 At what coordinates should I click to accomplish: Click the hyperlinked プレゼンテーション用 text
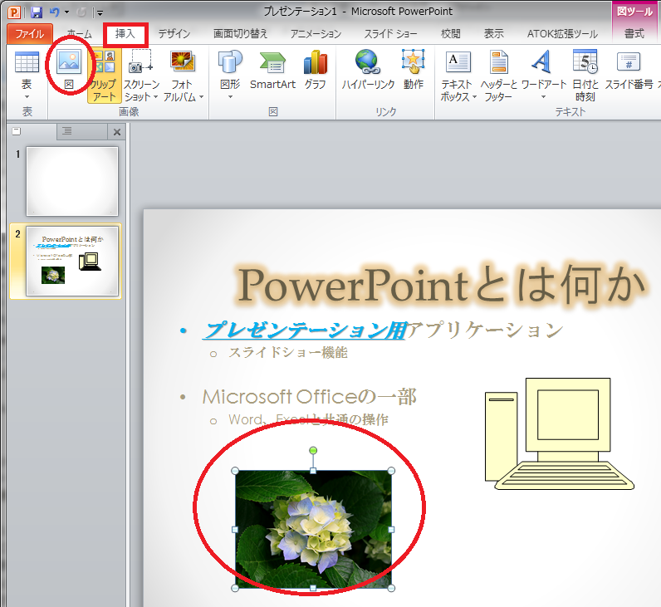[x=305, y=330]
